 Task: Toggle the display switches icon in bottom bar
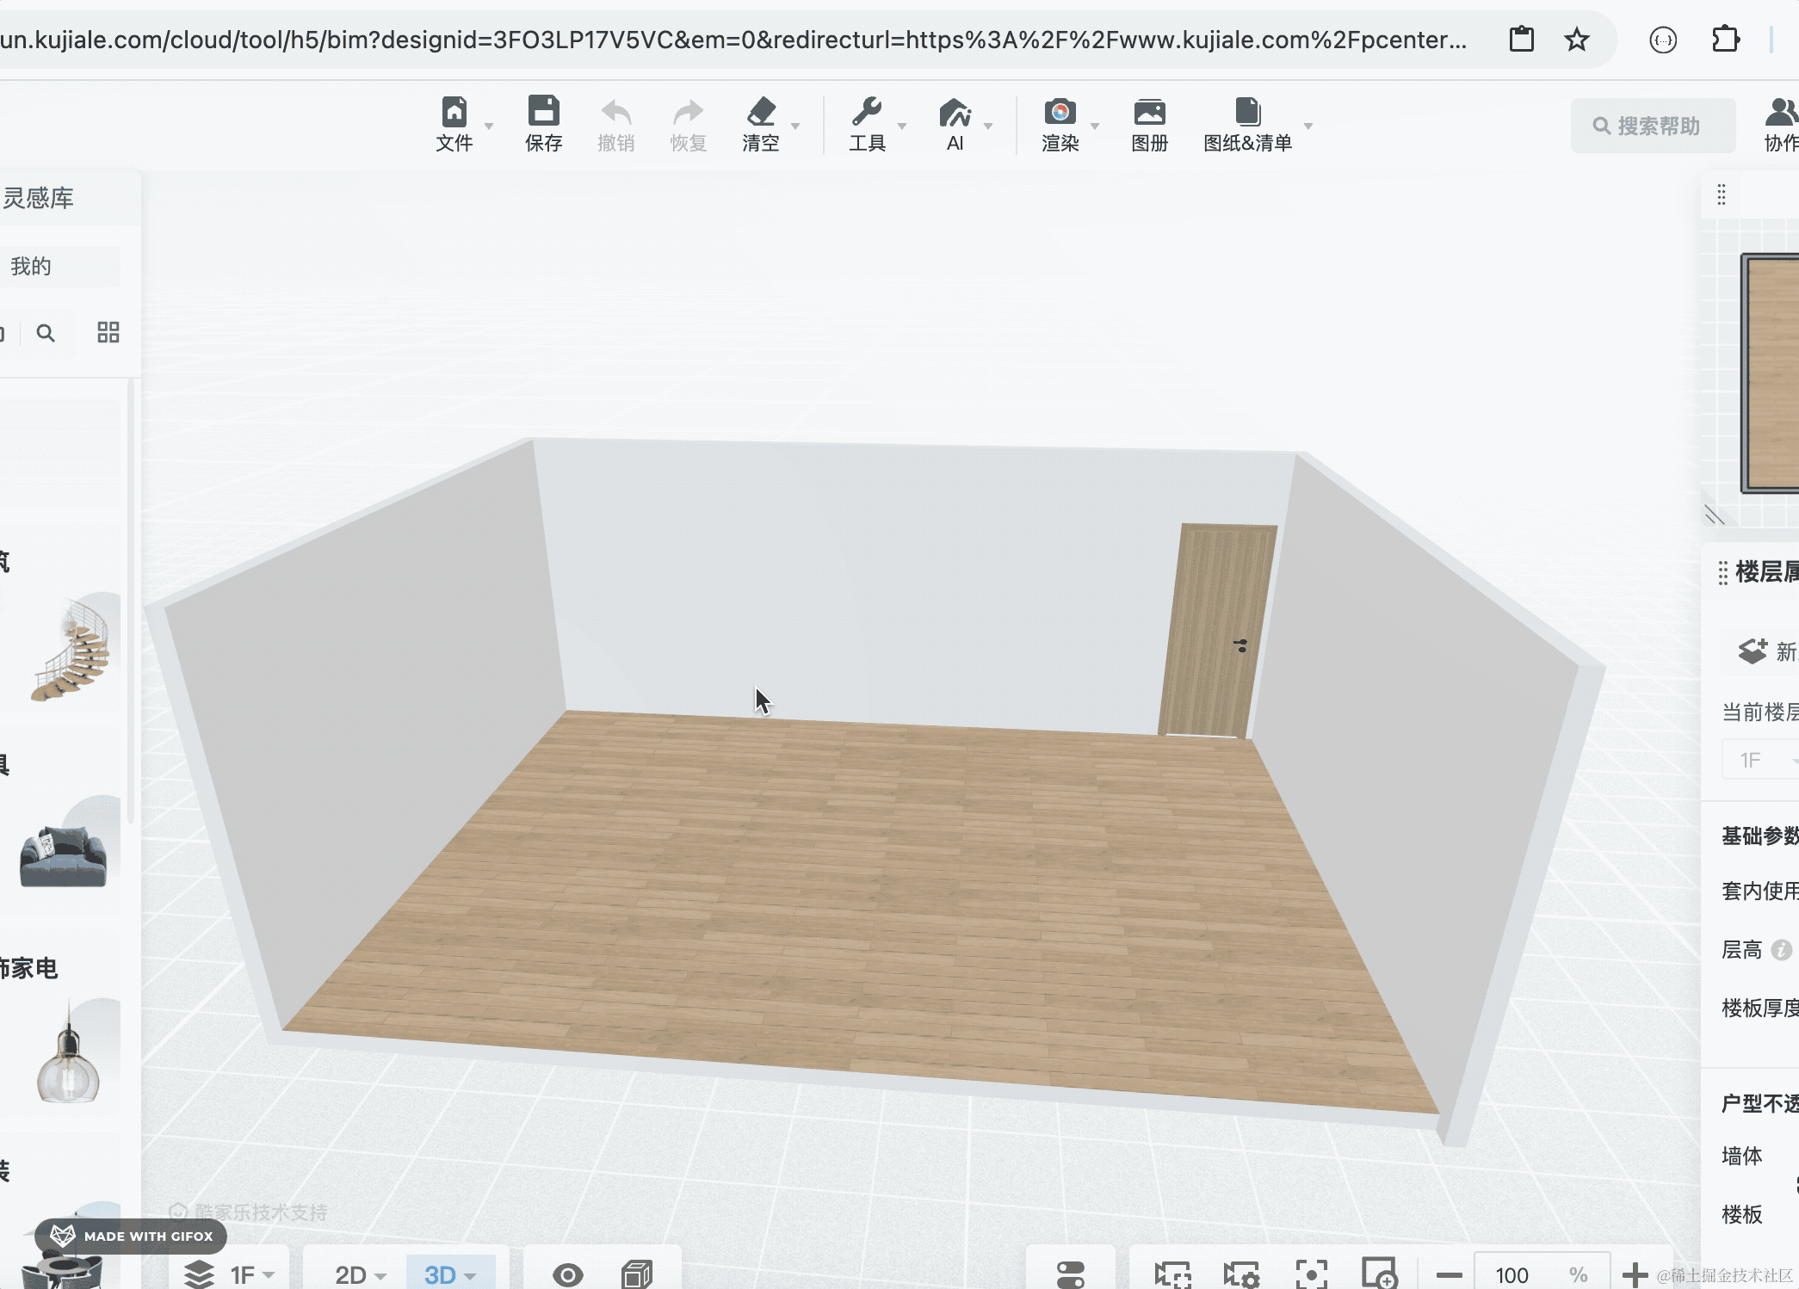(x=1071, y=1274)
